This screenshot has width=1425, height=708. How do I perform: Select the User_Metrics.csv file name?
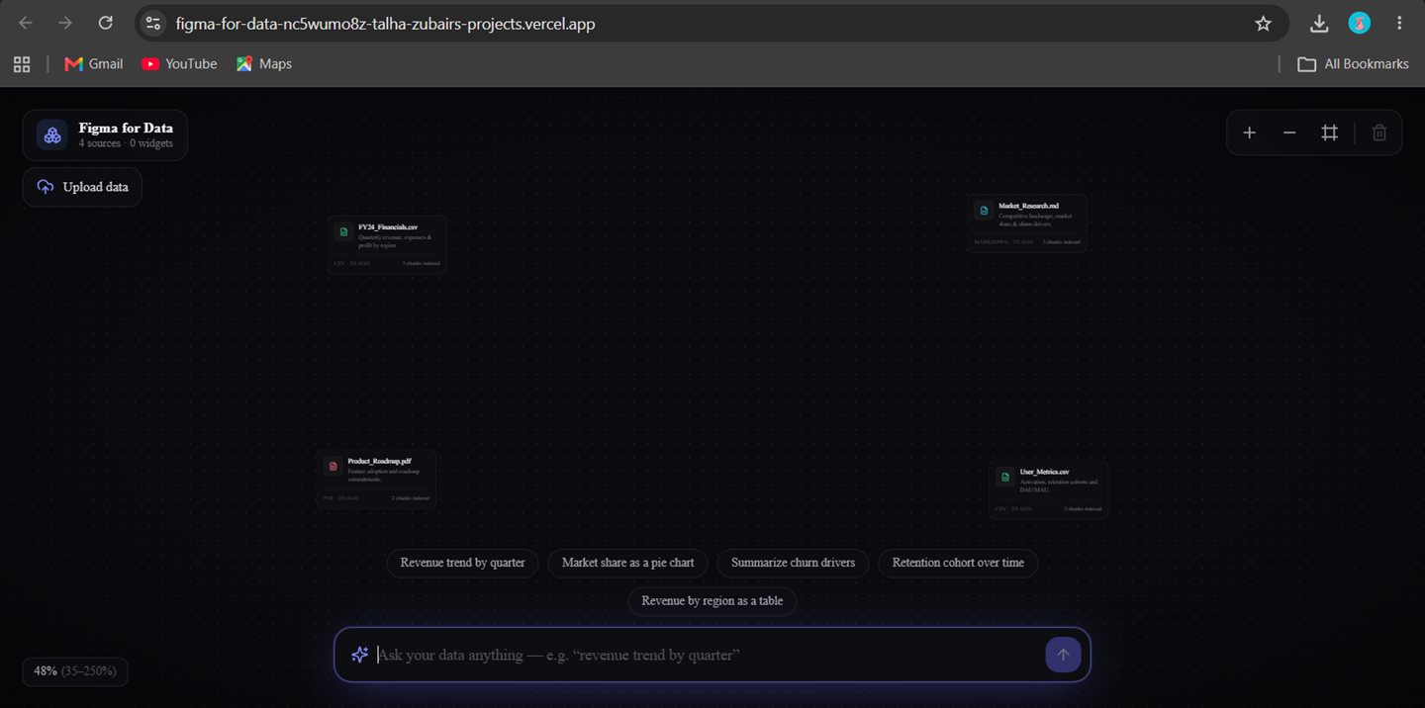(1044, 472)
